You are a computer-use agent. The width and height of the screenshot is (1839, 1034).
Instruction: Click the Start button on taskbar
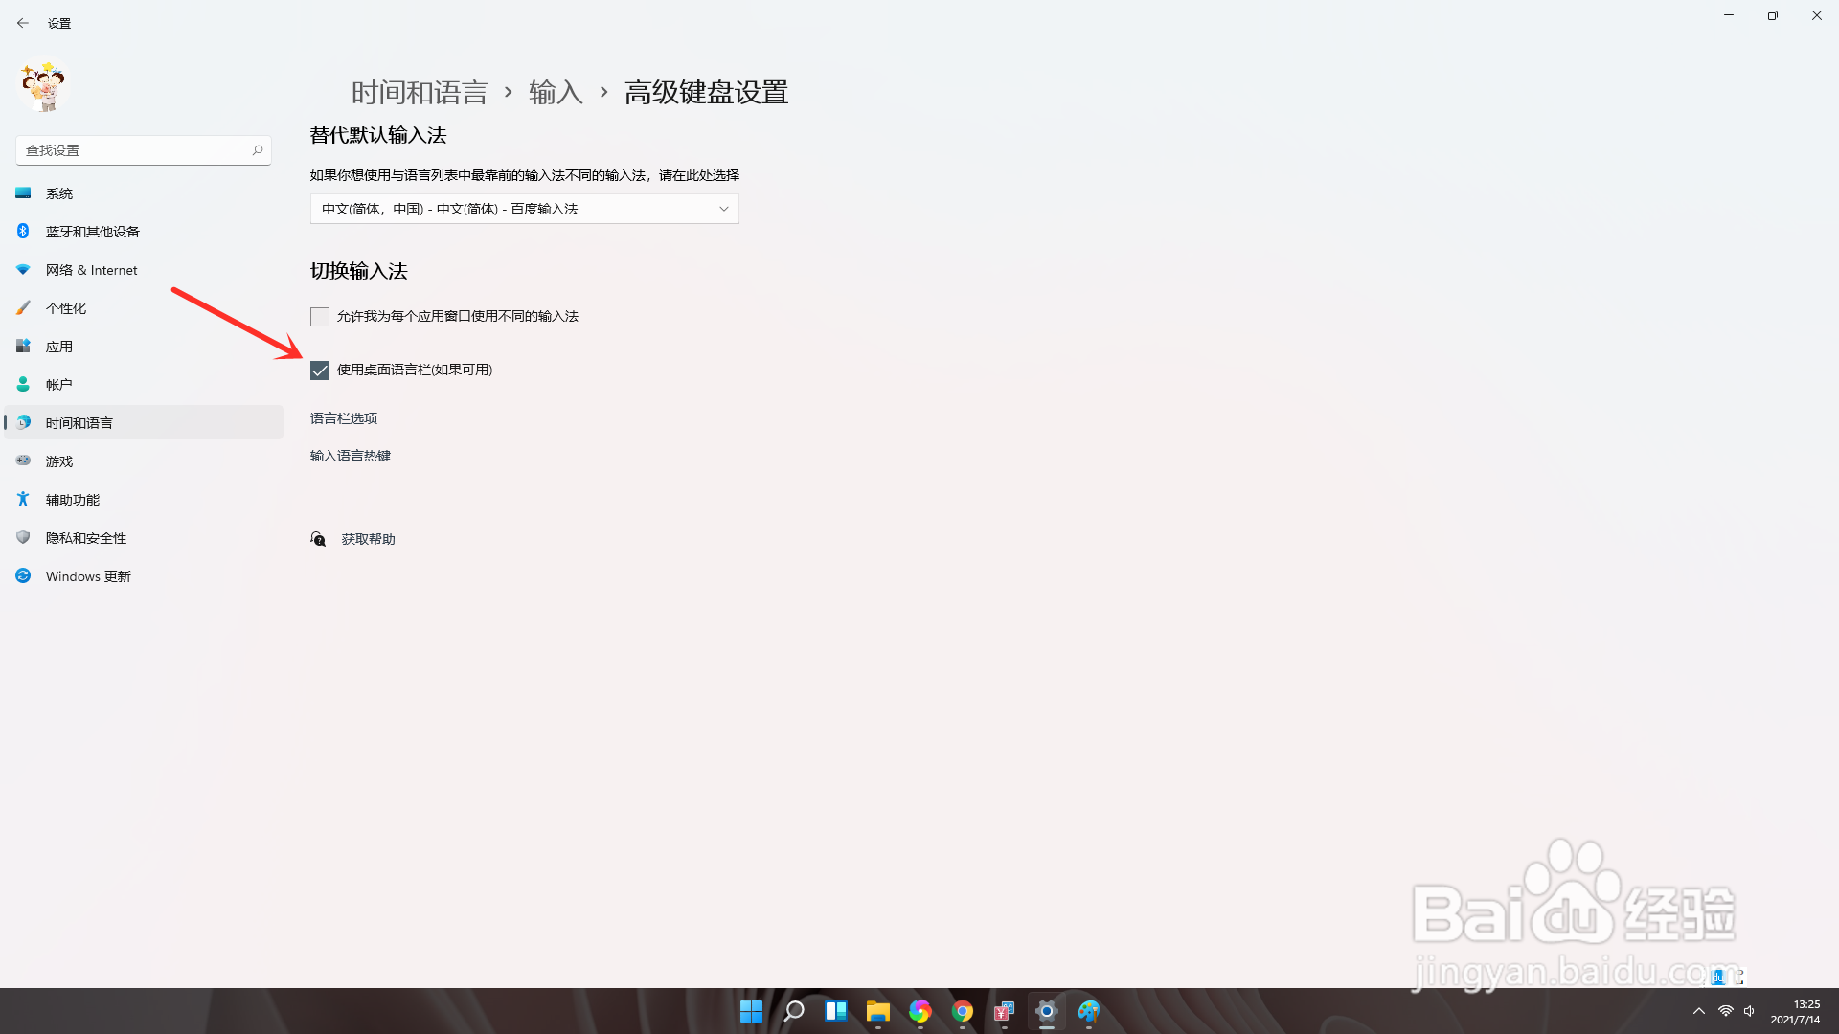tap(751, 1011)
